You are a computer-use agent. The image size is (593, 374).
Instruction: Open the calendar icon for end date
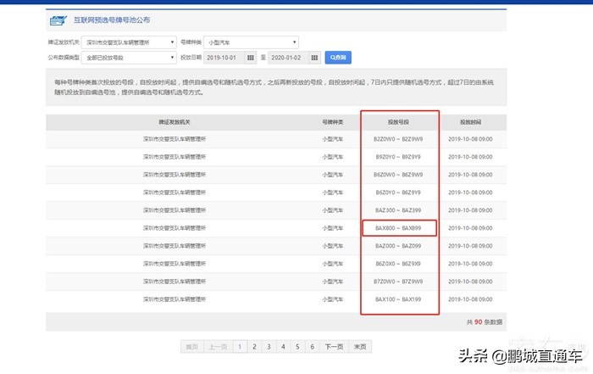coord(314,58)
